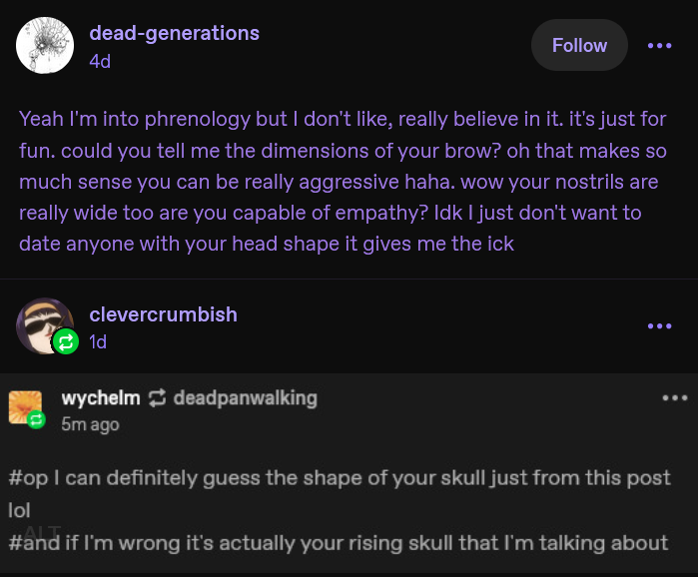The width and height of the screenshot is (698, 577).
Task: Click the Follow button
Action: [579, 45]
